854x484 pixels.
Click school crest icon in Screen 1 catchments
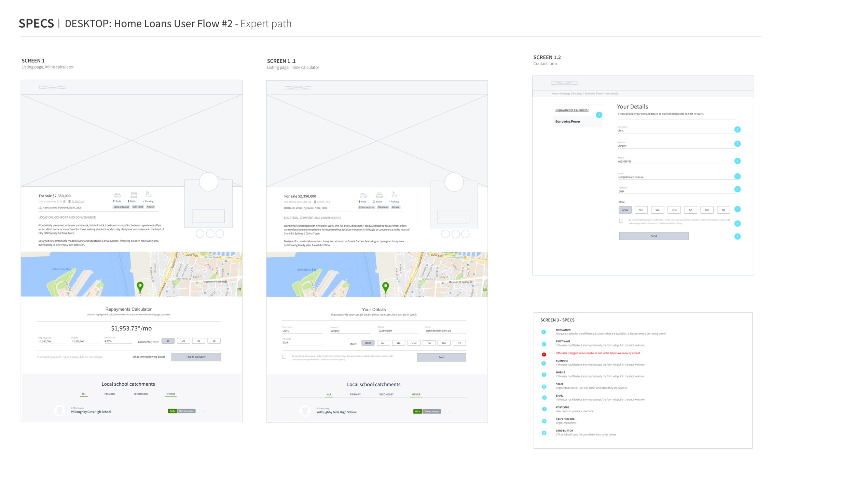click(x=59, y=411)
